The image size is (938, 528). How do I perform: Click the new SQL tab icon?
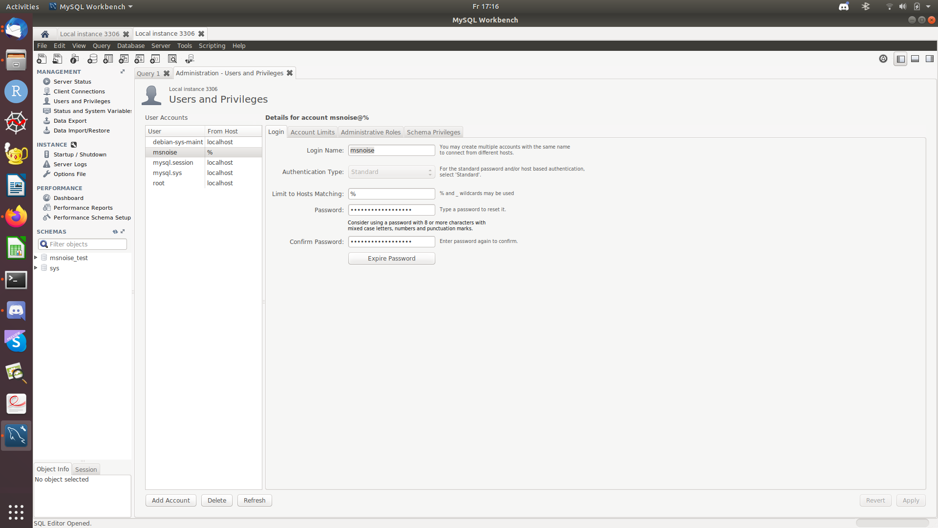click(x=42, y=59)
